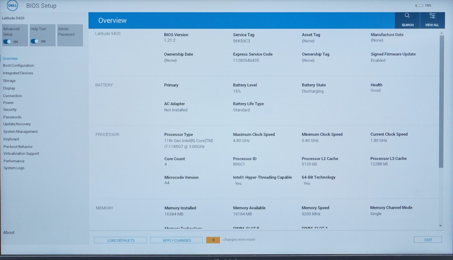
Task: Open Keyboard settings
Action: pos(11,139)
